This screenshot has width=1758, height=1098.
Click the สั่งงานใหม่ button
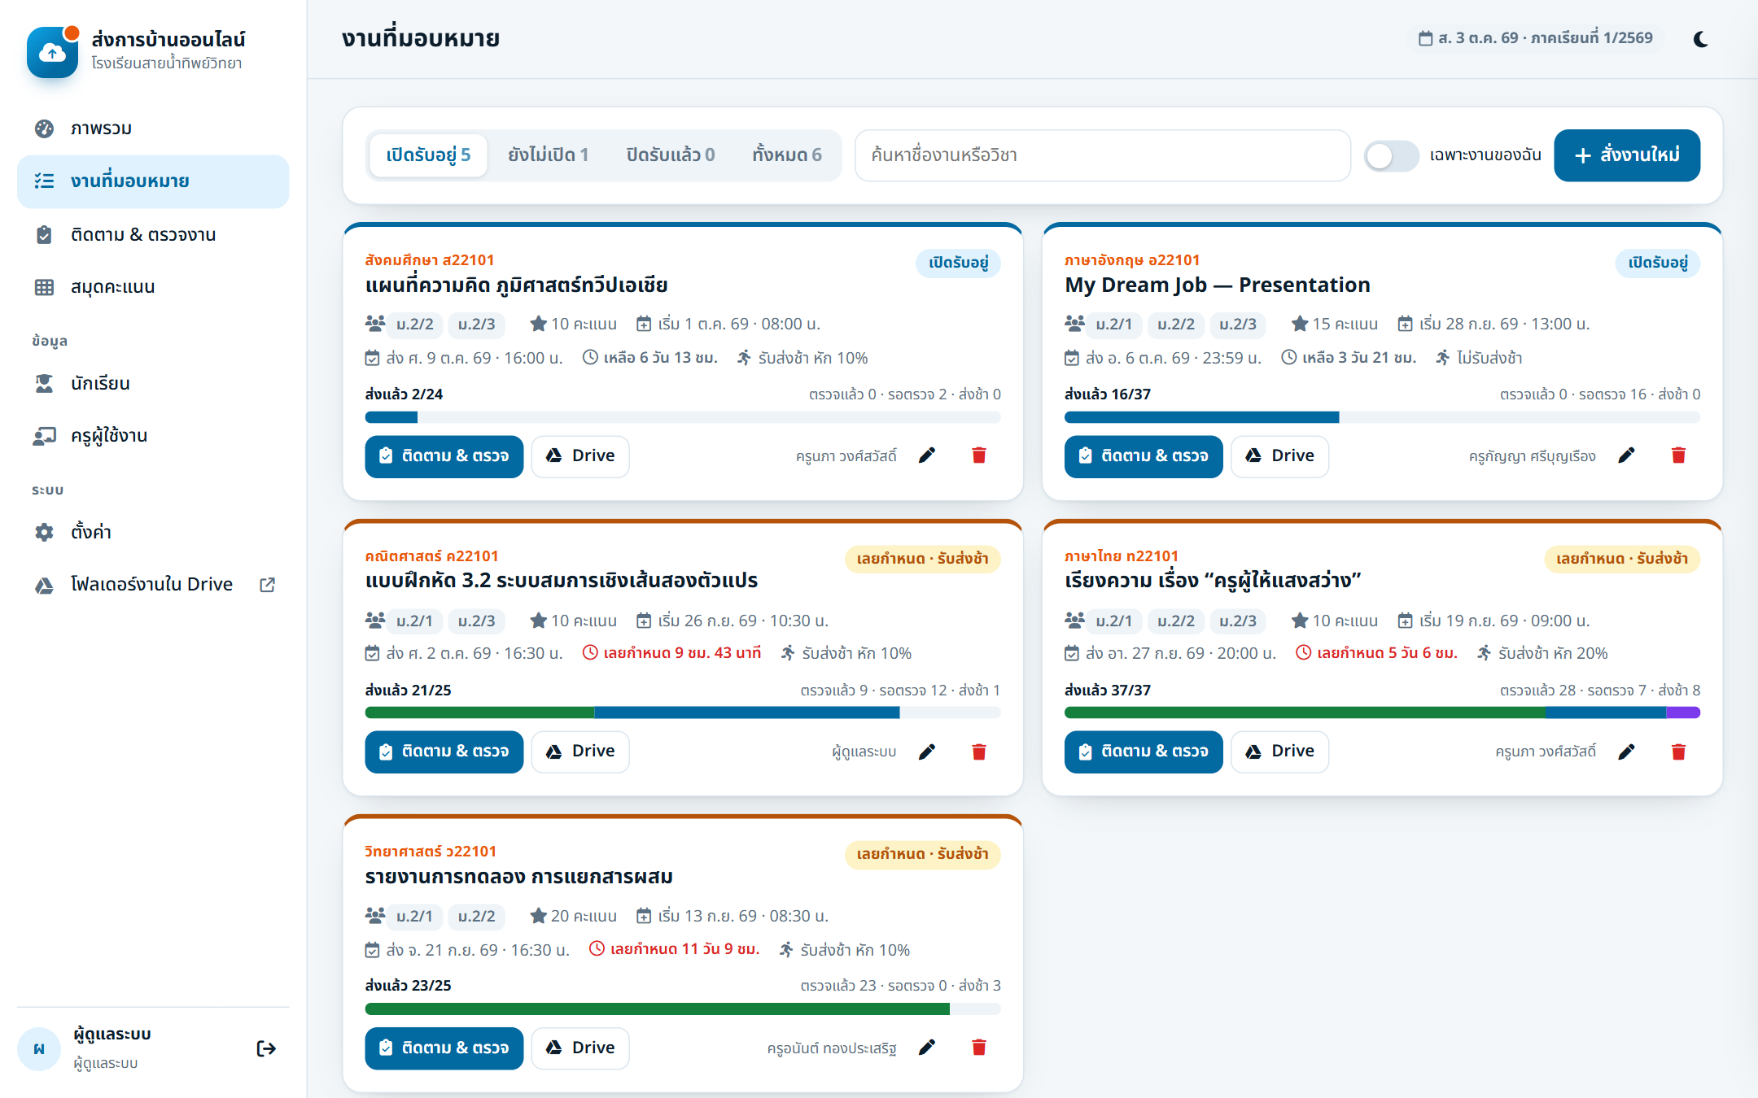click(1627, 155)
